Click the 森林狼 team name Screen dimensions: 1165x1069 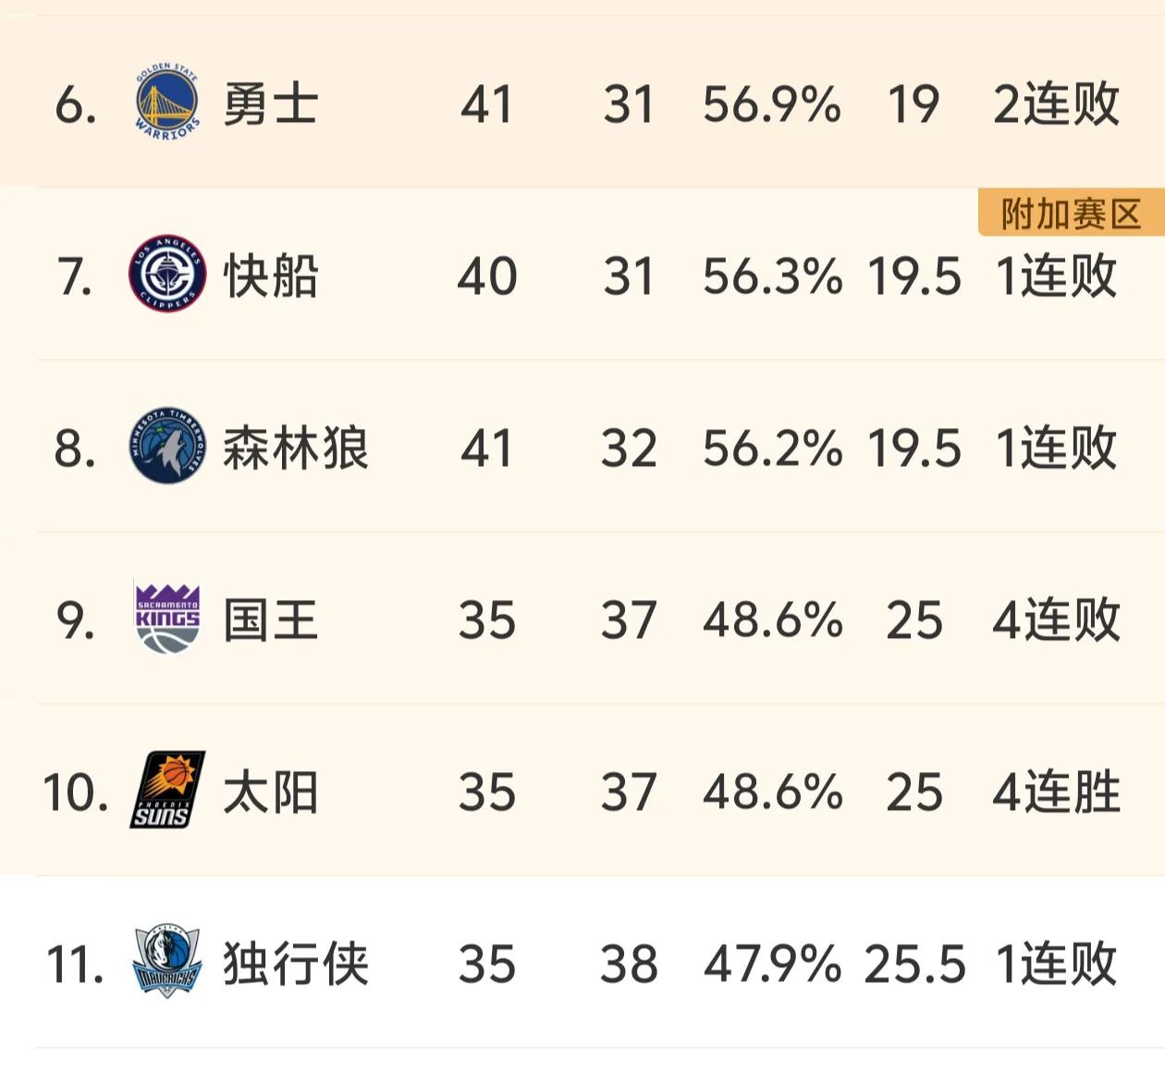pos(296,448)
